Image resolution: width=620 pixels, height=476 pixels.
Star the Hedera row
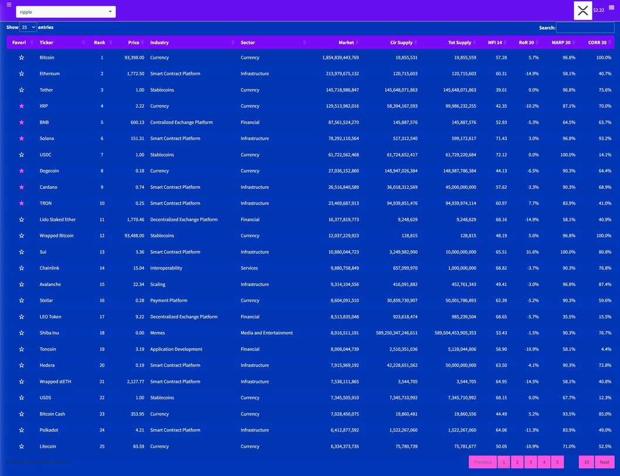tap(21, 365)
